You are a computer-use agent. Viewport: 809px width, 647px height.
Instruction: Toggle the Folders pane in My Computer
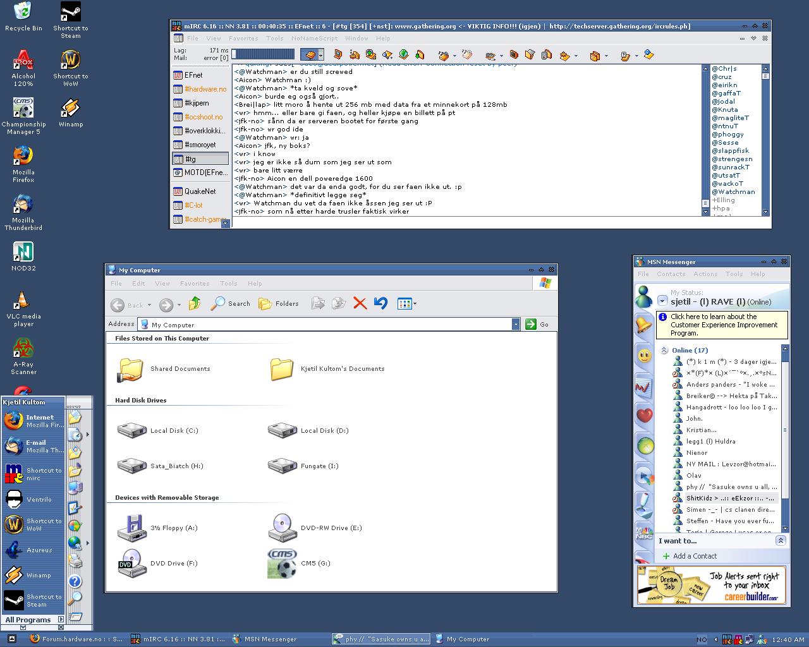279,304
